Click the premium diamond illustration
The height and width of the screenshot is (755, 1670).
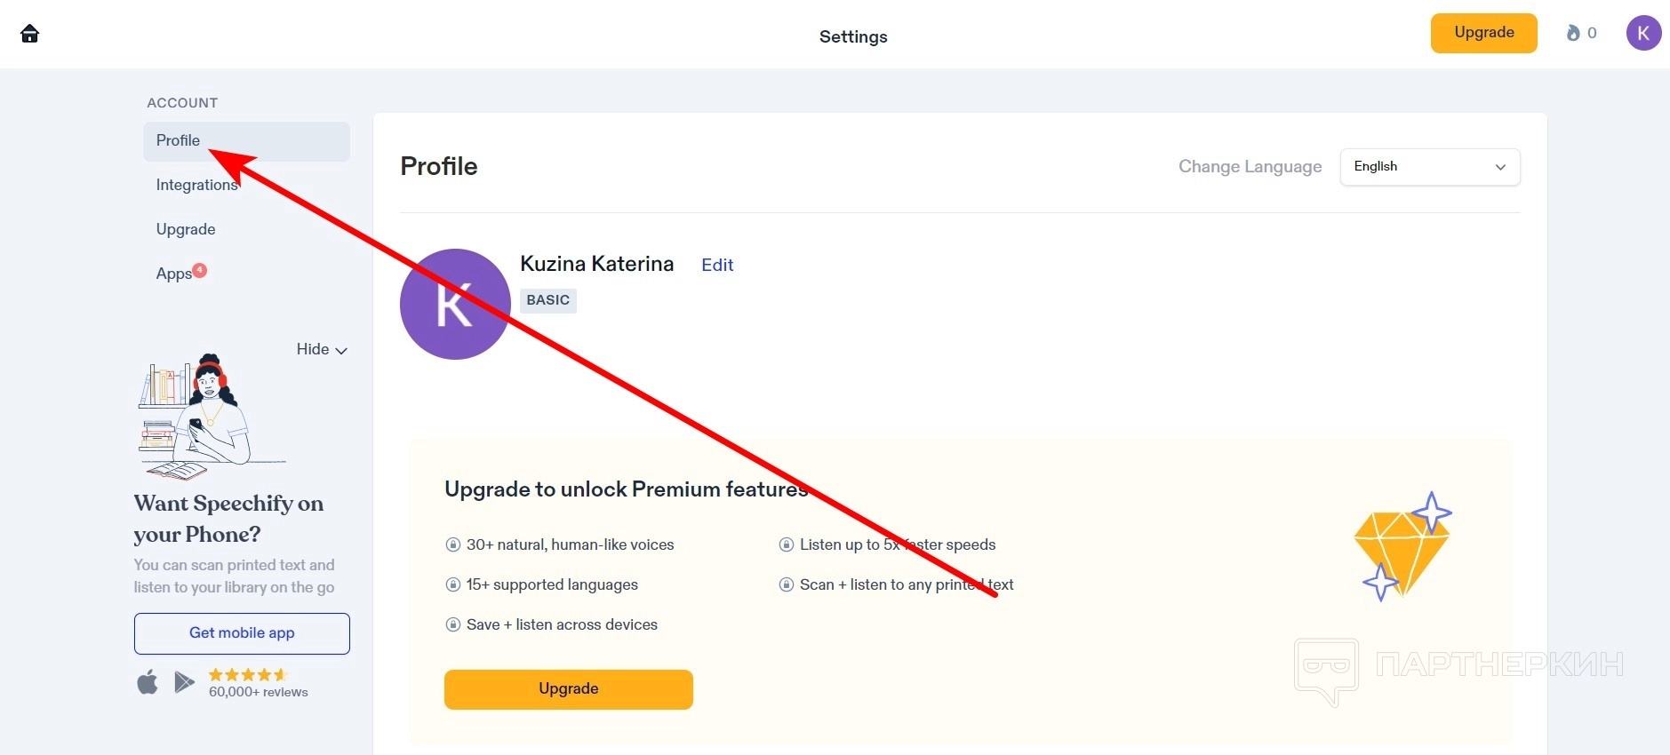click(1402, 548)
